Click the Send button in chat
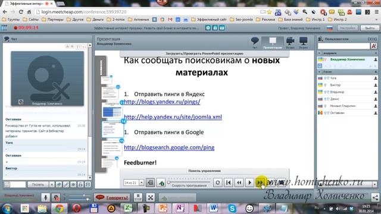Screen dimensions: 381x214 [x=38, y=184]
